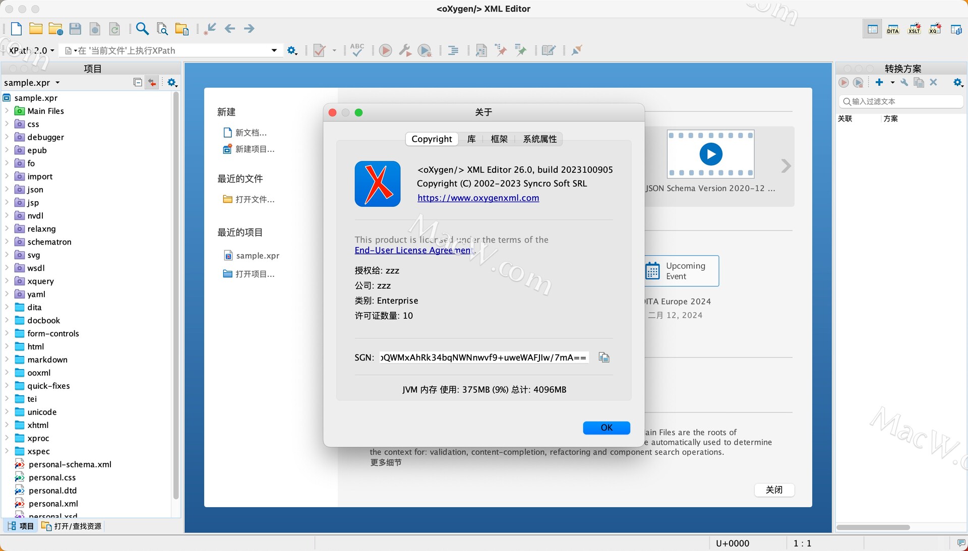The image size is (968, 551).
Task: Click the Open URL folder-with-globe icon
Action: (x=55, y=29)
